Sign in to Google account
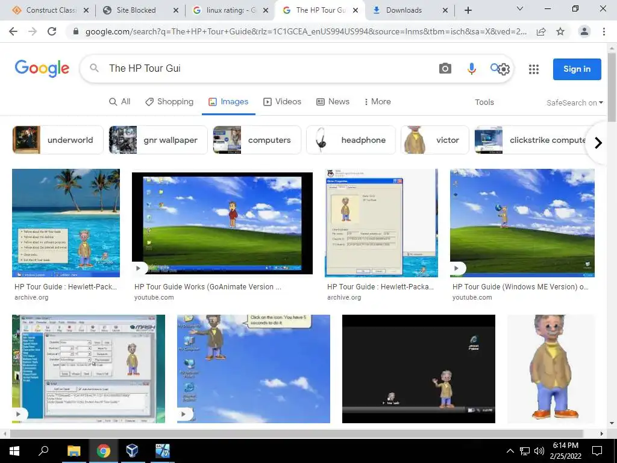 tap(577, 69)
